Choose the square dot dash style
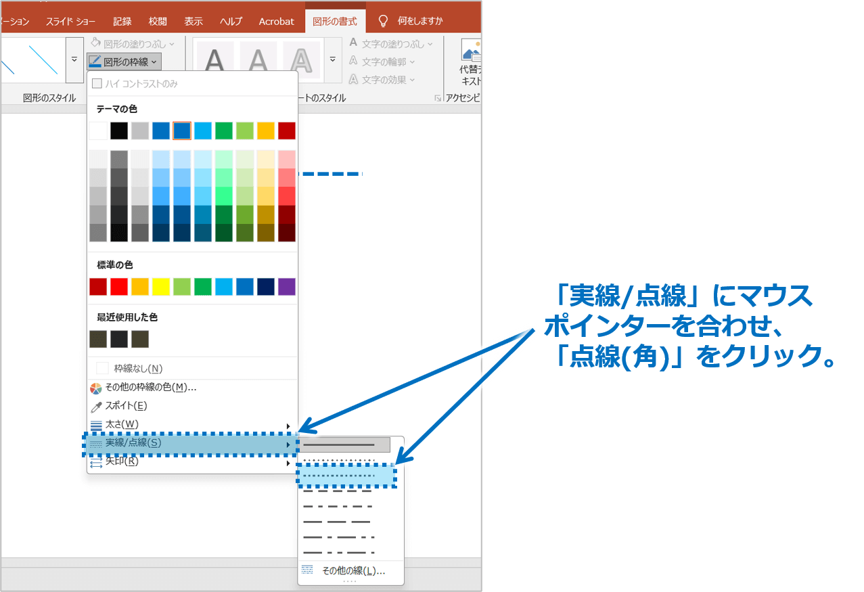This screenshot has width=864, height=592. (346, 476)
